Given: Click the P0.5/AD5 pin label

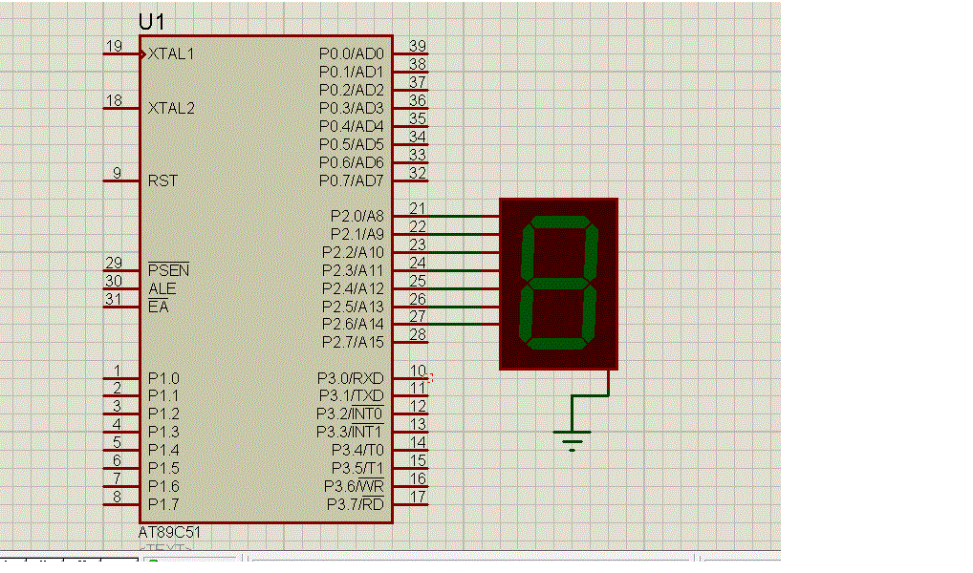Looking at the screenshot, I should pos(351,144).
